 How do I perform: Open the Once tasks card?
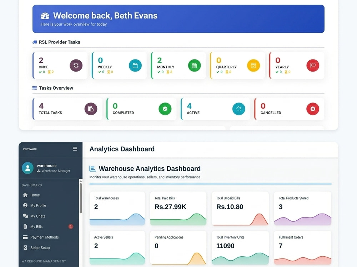60,66
